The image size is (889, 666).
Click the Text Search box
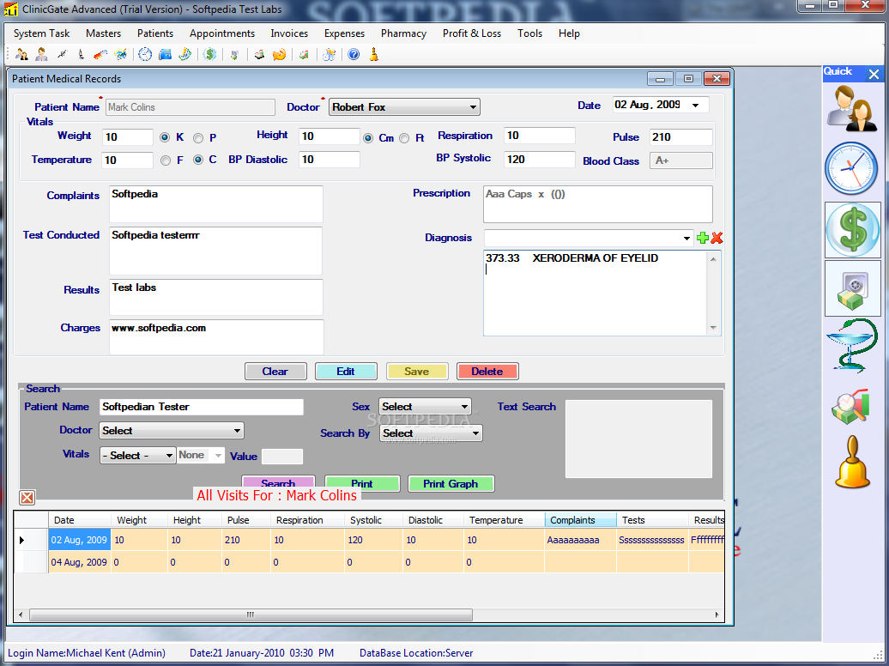pyautogui.click(x=639, y=439)
